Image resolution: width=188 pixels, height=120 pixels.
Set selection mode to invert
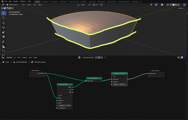pos(10,8)
